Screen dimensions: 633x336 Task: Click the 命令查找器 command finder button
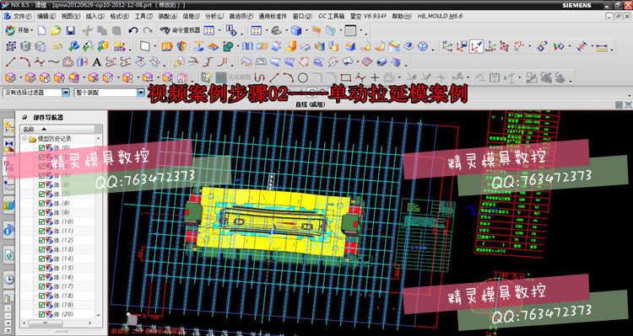click(180, 30)
